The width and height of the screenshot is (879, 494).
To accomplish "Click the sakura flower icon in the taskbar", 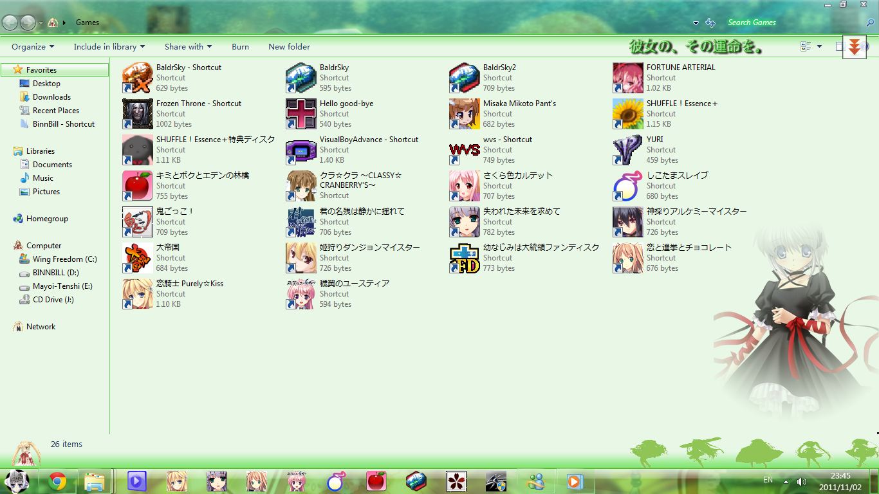I will tap(456, 481).
